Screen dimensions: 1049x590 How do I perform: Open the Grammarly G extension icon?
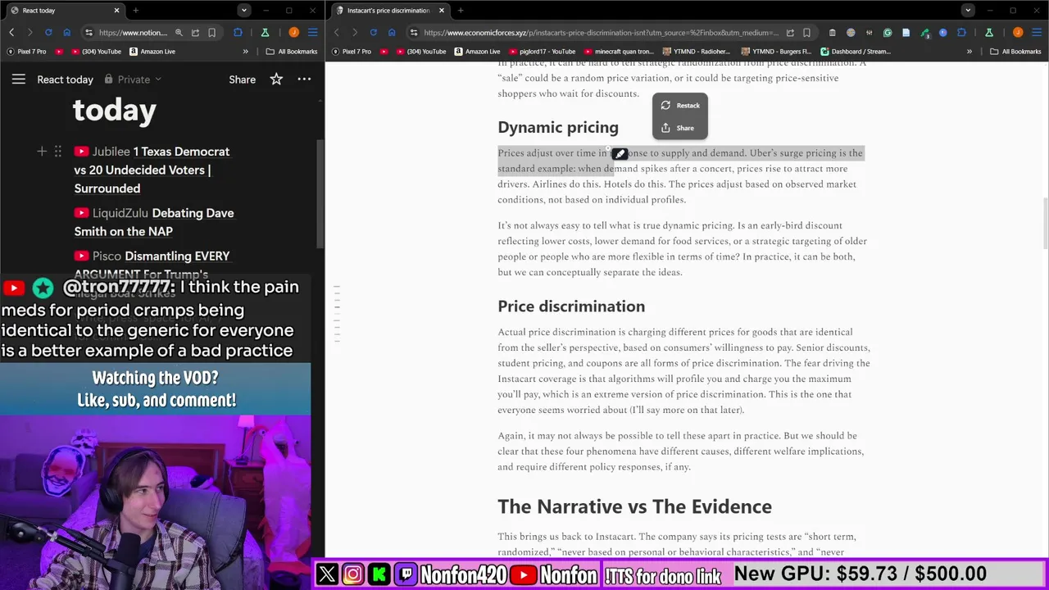click(888, 33)
